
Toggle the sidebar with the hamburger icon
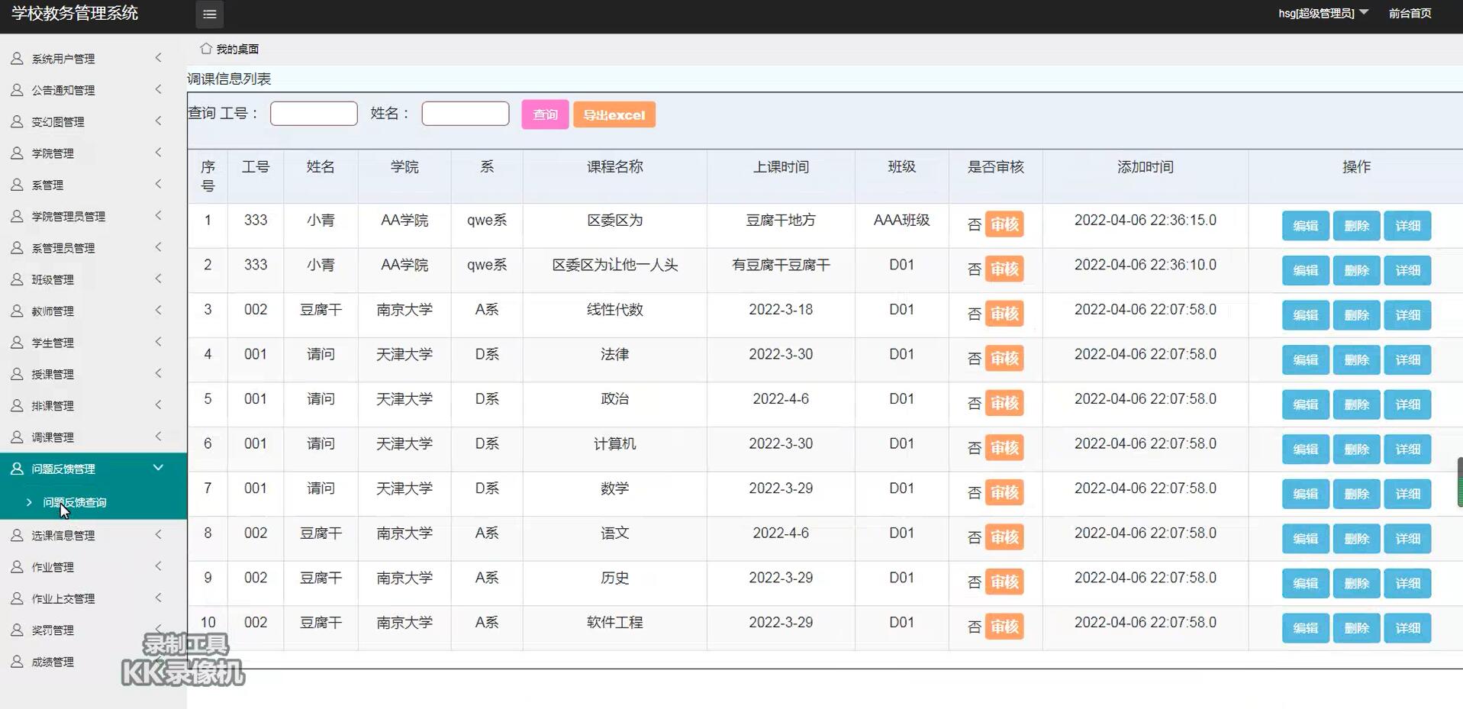pos(208,14)
